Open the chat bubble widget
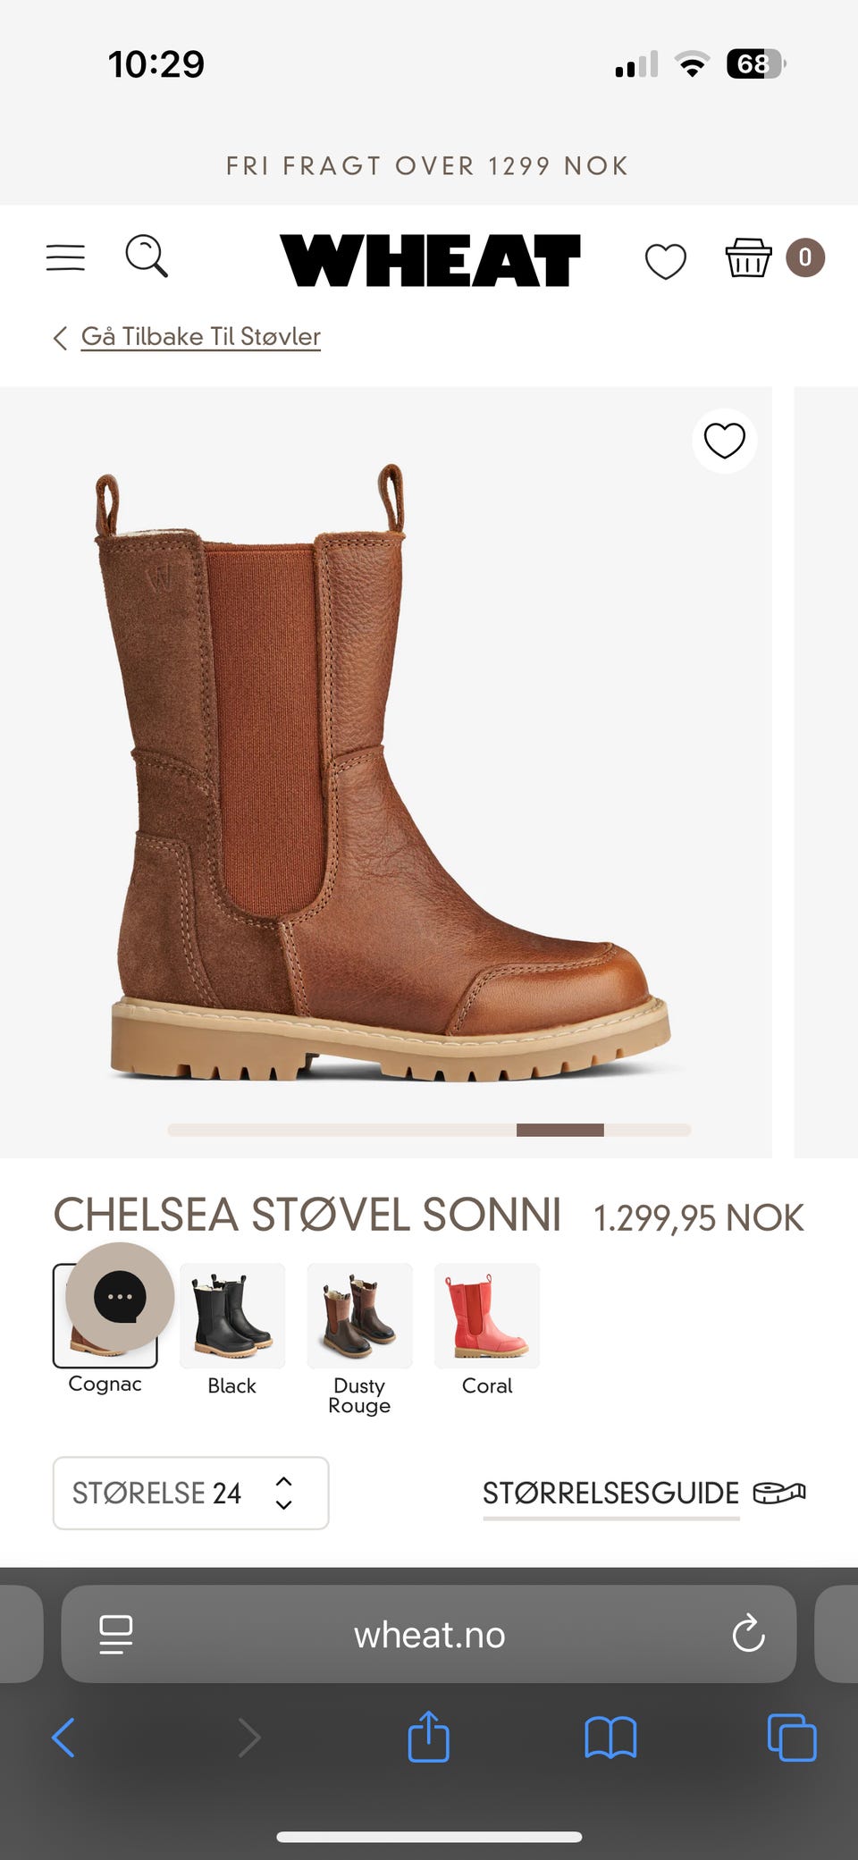Image resolution: width=858 pixels, height=1860 pixels. coord(120,1296)
